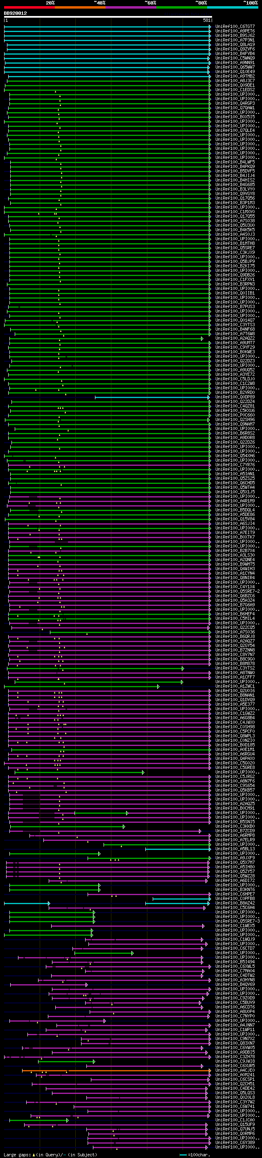The image size is (262, 1158).
Task: Click the UniRef100_B4PKQ9 entry
Action: pos(235,166)
